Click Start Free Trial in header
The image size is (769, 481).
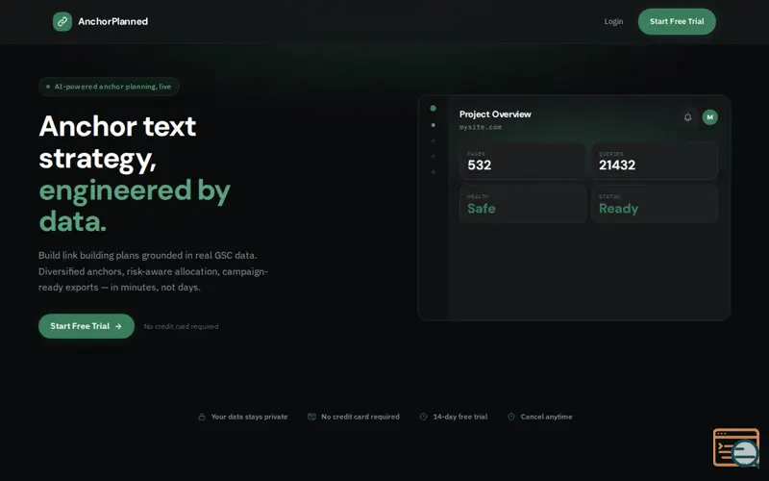pyautogui.click(x=677, y=21)
